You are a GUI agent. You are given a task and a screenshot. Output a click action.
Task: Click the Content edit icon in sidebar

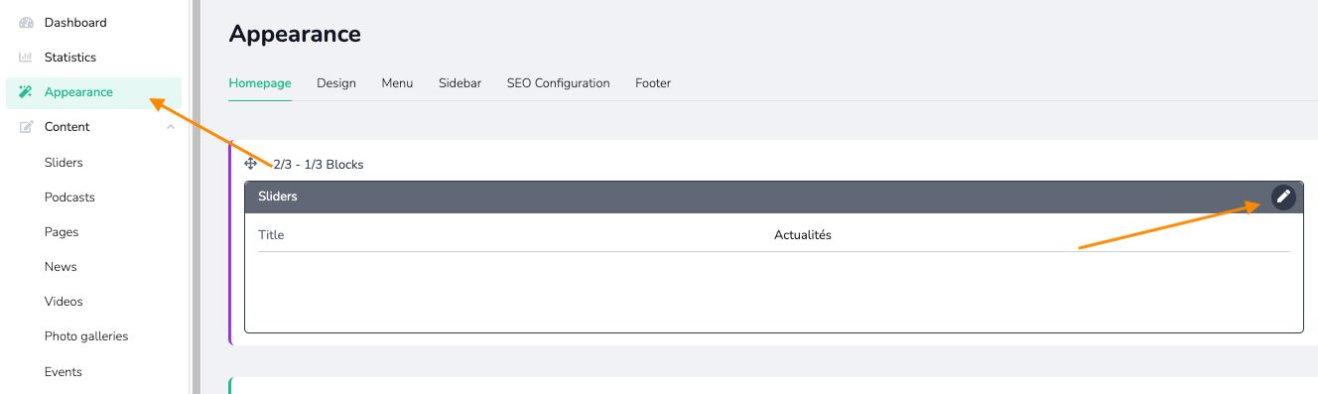click(26, 127)
